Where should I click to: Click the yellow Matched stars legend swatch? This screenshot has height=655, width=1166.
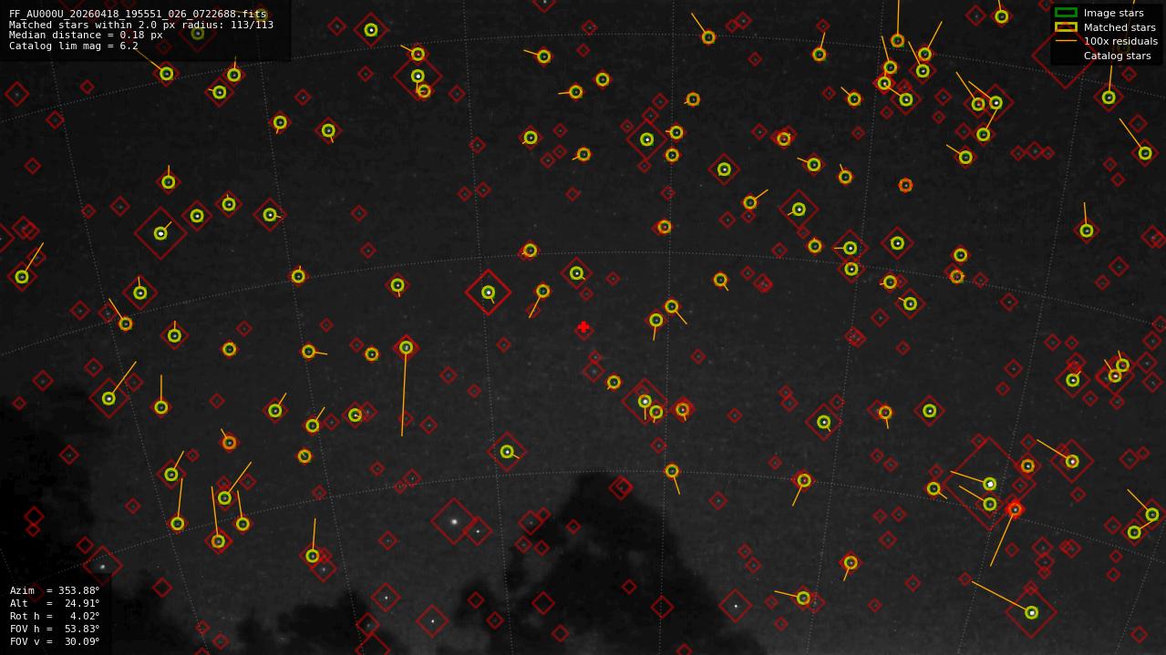[x=1066, y=27]
